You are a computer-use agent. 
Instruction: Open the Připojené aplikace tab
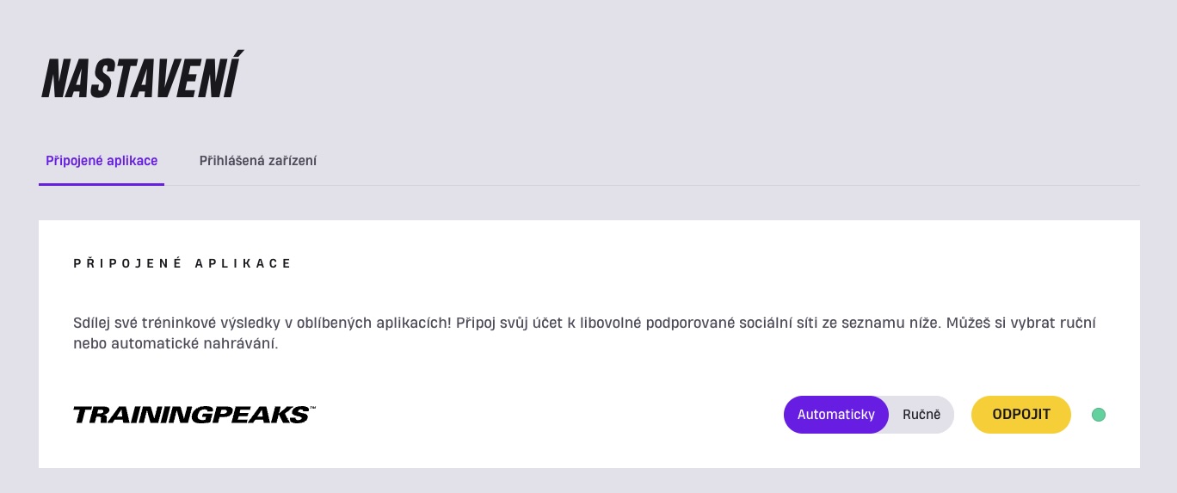point(102,161)
